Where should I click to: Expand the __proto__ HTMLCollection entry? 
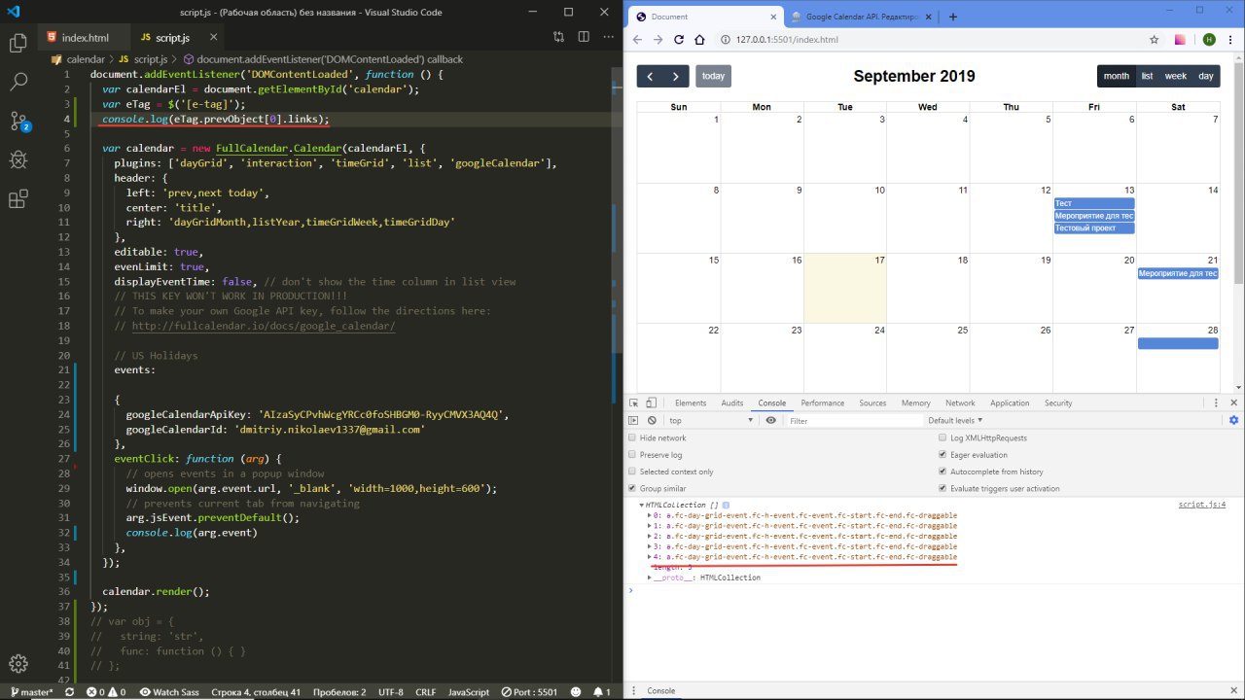pos(650,577)
